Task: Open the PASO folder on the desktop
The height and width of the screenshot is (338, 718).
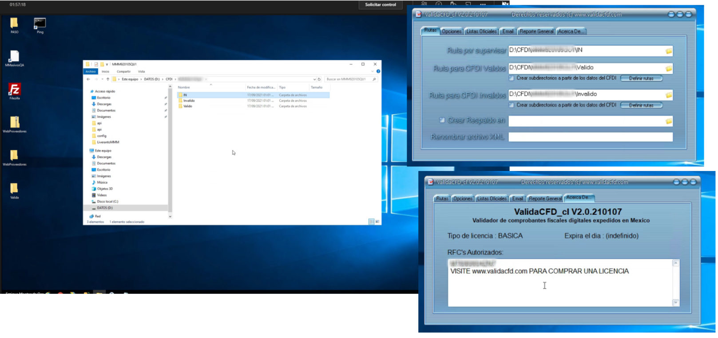Action: tap(14, 25)
